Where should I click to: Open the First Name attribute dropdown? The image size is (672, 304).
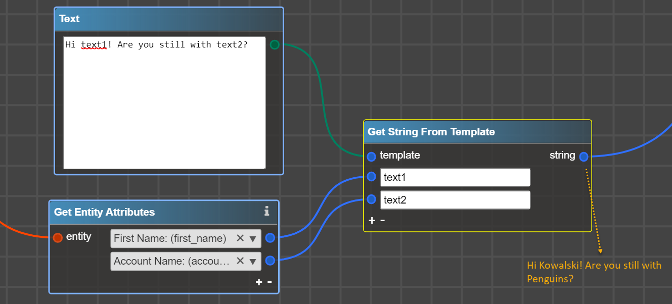coord(252,238)
